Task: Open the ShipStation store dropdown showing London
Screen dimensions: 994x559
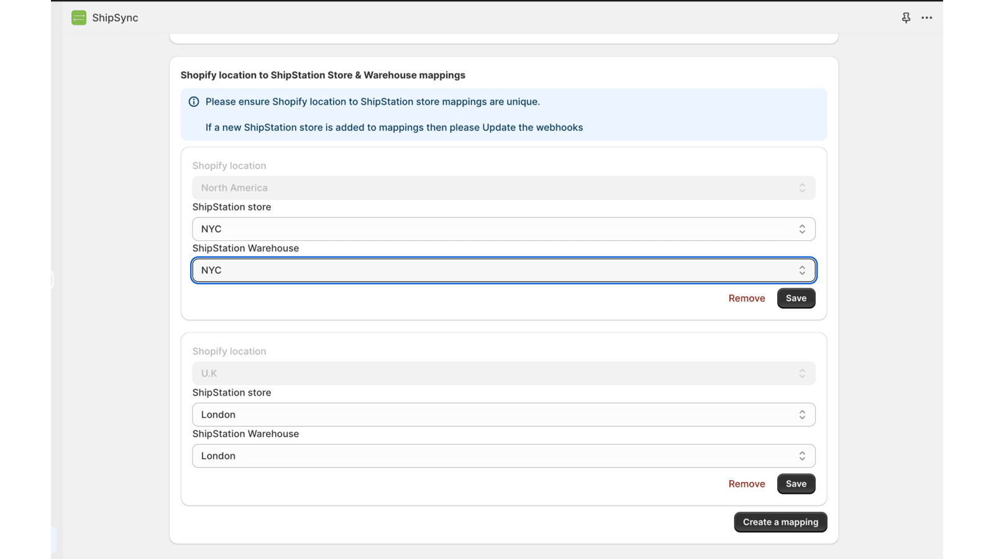Action: [x=503, y=415]
